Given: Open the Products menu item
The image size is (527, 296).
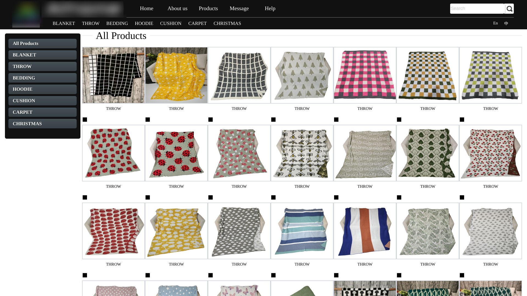Looking at the screenshot, I should point(208,8).
